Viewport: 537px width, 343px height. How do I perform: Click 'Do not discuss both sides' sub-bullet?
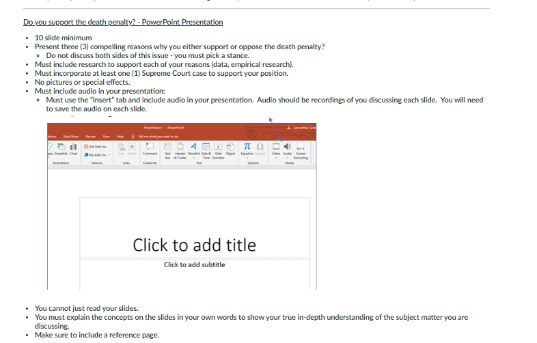click(x=148, y=55)
